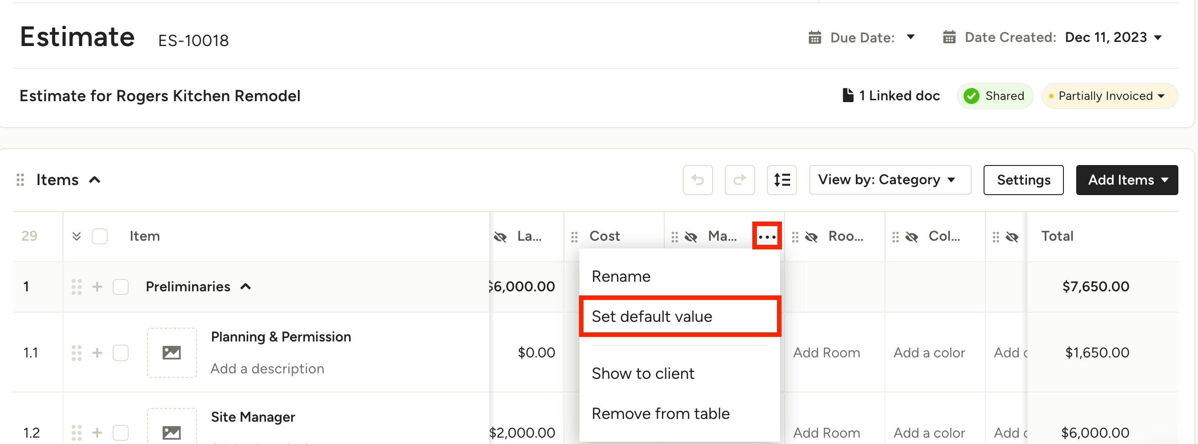Click Add a color in Planning & Permission row
The height and width of the screenshot is (444, 1198).
[929, 353]
